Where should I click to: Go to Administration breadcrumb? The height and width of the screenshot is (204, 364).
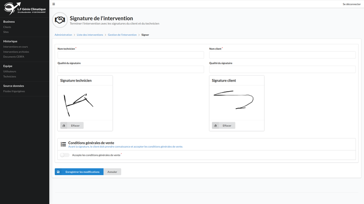pos(64,34)
